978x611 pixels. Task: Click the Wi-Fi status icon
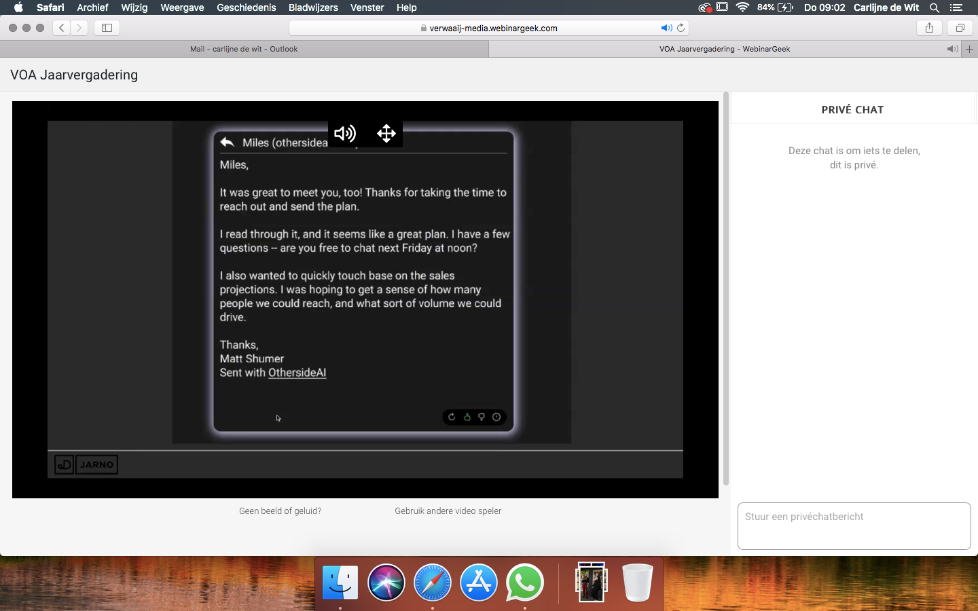742,7
